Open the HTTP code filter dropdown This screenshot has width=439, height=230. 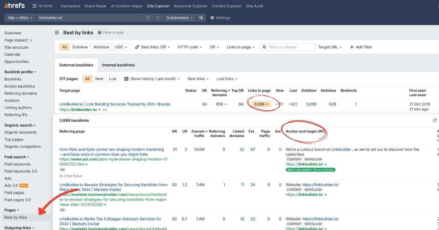(x=189, y=47)
